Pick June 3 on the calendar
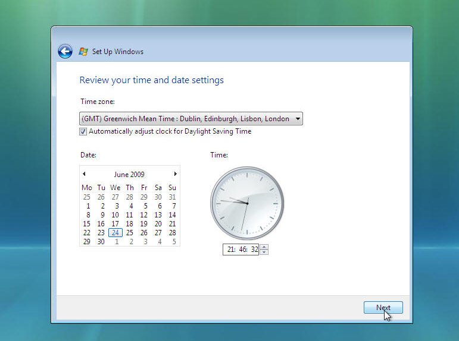 117,206
